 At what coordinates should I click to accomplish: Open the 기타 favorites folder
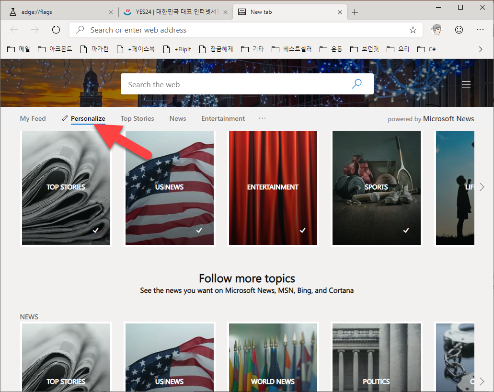(x=253, y=49)
